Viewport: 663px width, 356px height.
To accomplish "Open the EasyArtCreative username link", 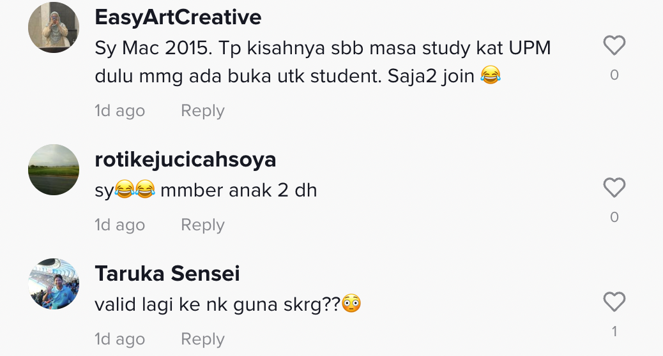I will pos(178,18).
